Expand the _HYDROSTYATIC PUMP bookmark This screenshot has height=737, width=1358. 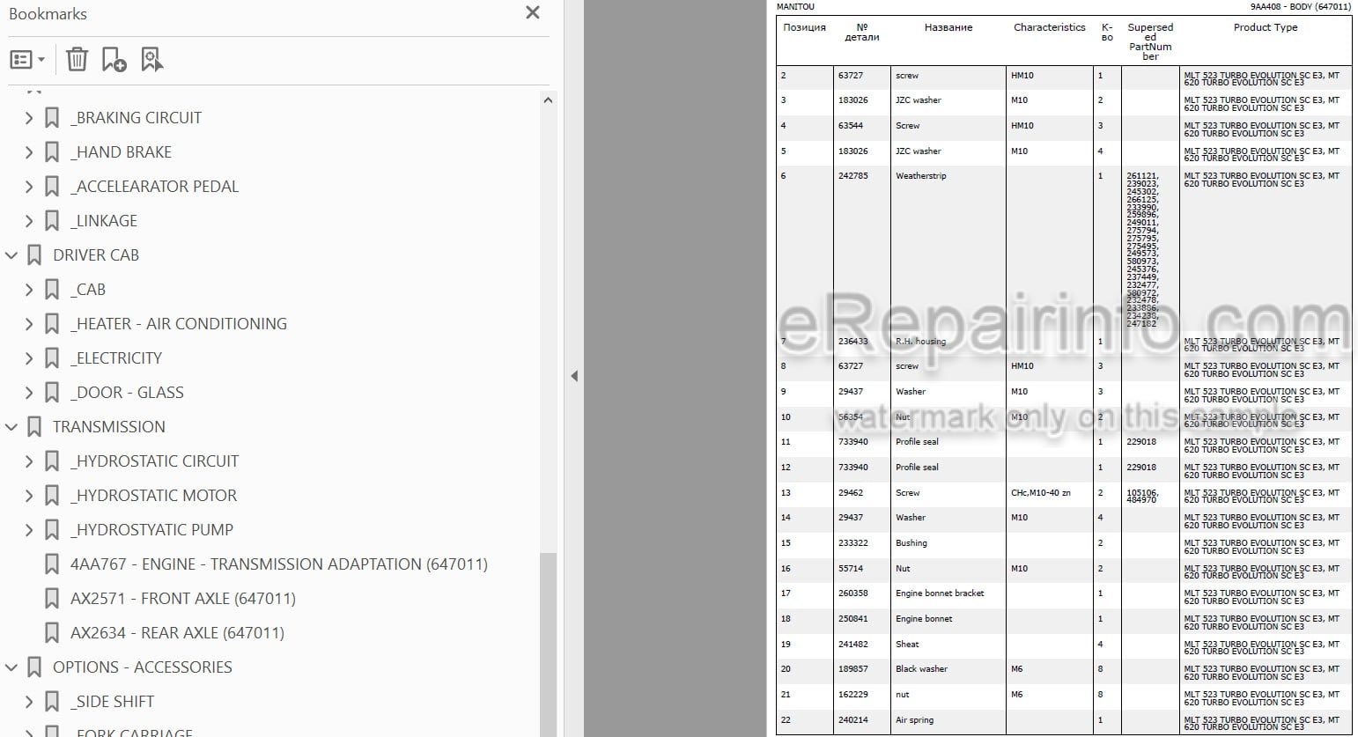(29, 529)
